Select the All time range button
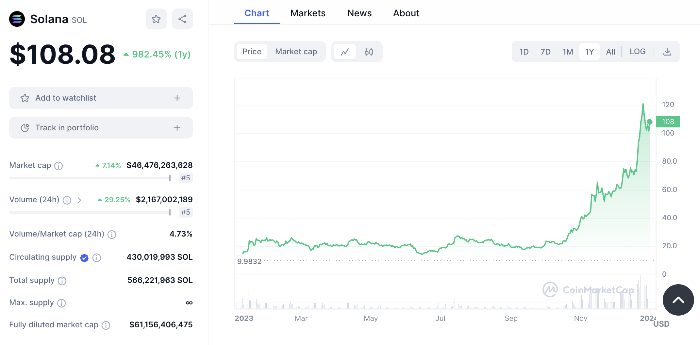 pyautogui.click(x=610, y=52)
